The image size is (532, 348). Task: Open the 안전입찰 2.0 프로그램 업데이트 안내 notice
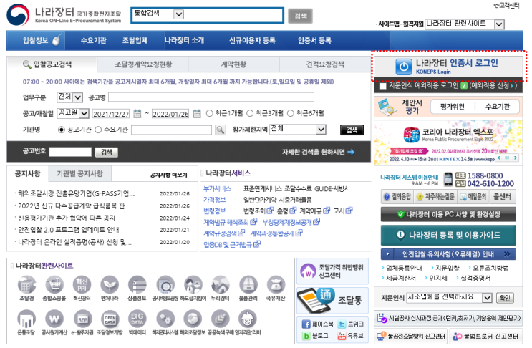click(x=69, y=230)
